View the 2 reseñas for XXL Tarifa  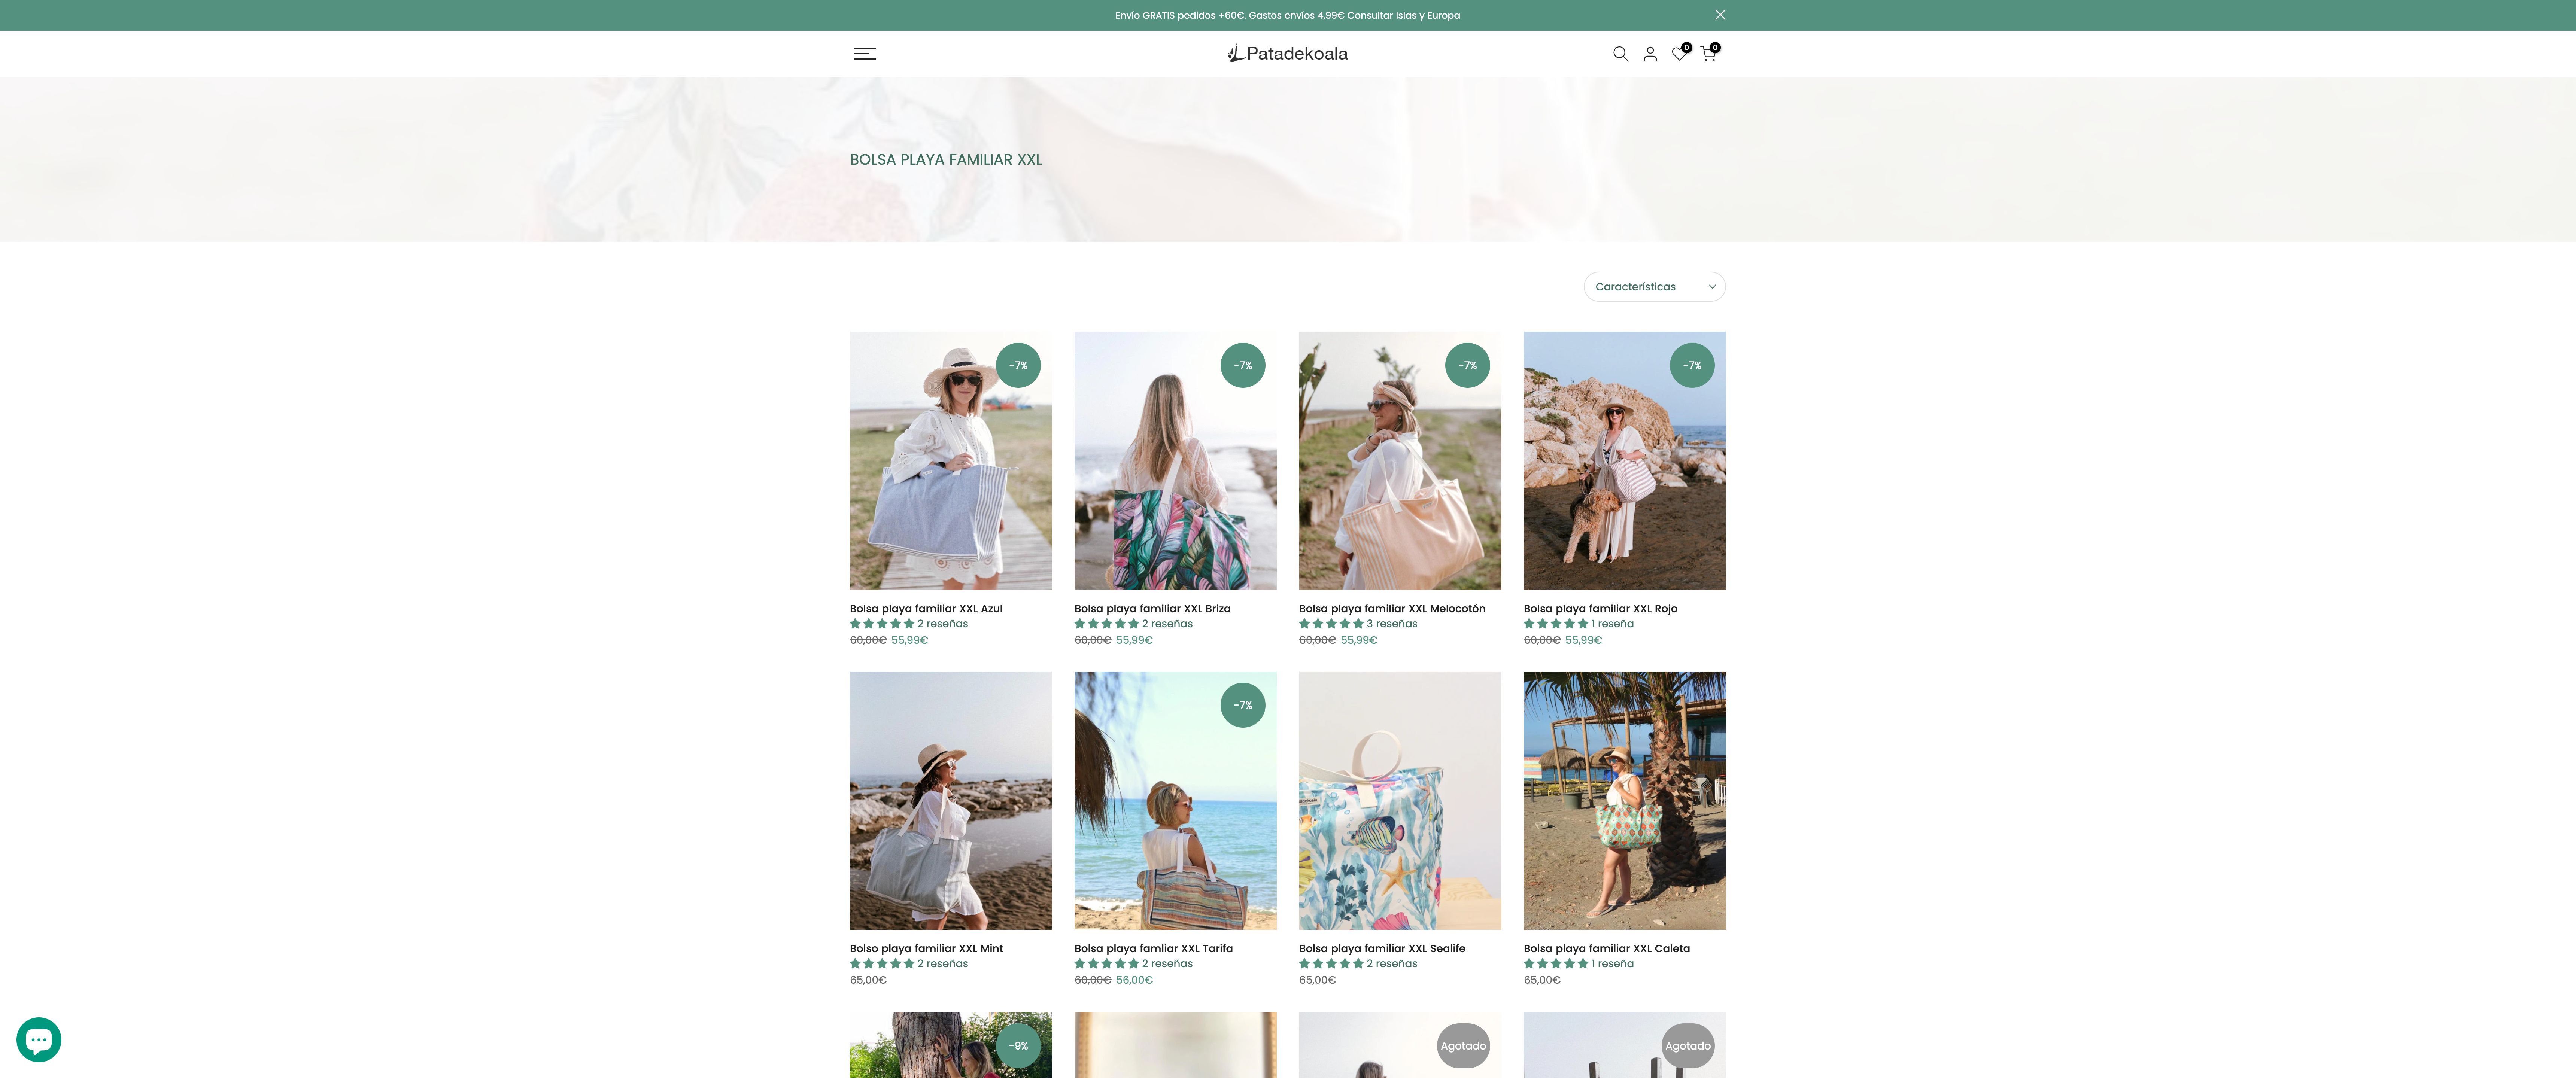click(x=1167, y=964)
